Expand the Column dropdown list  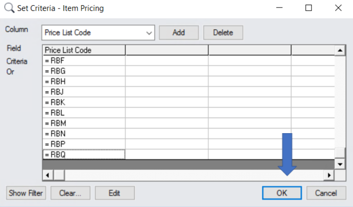(x=149, y=33)
